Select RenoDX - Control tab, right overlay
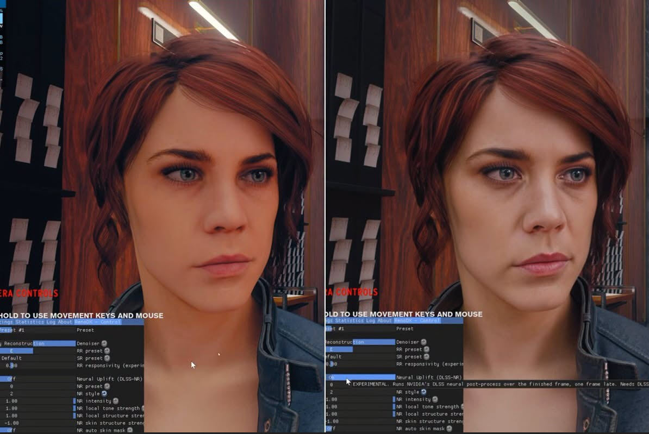Screen dimensions: 649x434 click(x=417, y=320)
